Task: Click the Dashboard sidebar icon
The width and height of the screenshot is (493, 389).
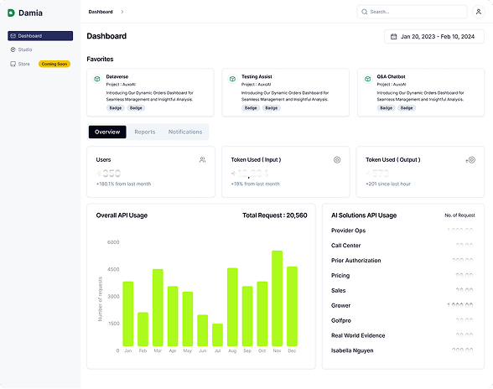Action: point(13,36)
